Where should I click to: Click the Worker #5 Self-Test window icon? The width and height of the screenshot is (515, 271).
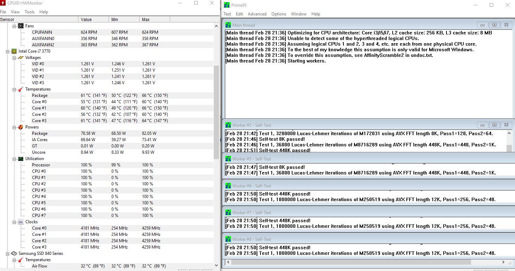coord(228,159)
